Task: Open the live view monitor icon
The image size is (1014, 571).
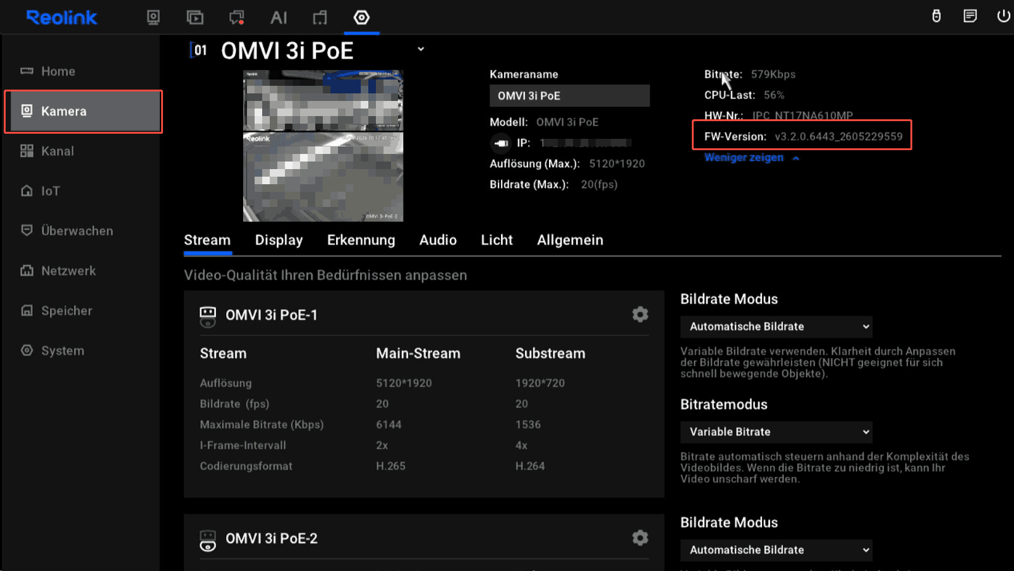Action: [153, 17]
